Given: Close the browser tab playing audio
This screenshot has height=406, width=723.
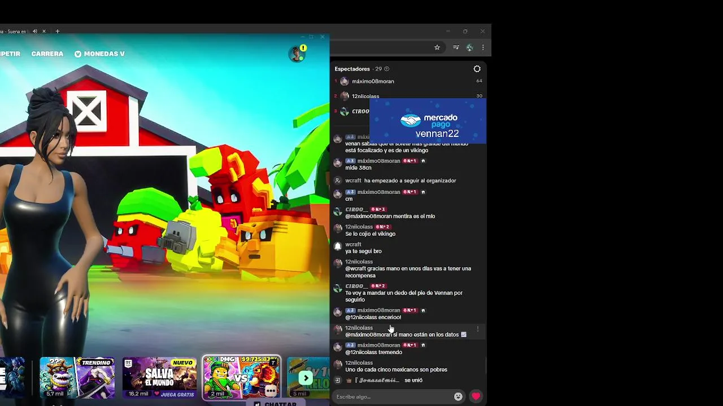Looking at the screenshot, I should pyautogui.click(x=44, y=31).
